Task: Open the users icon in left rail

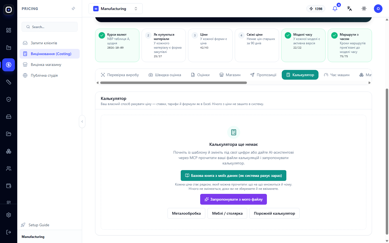Action: click(9, 168)
